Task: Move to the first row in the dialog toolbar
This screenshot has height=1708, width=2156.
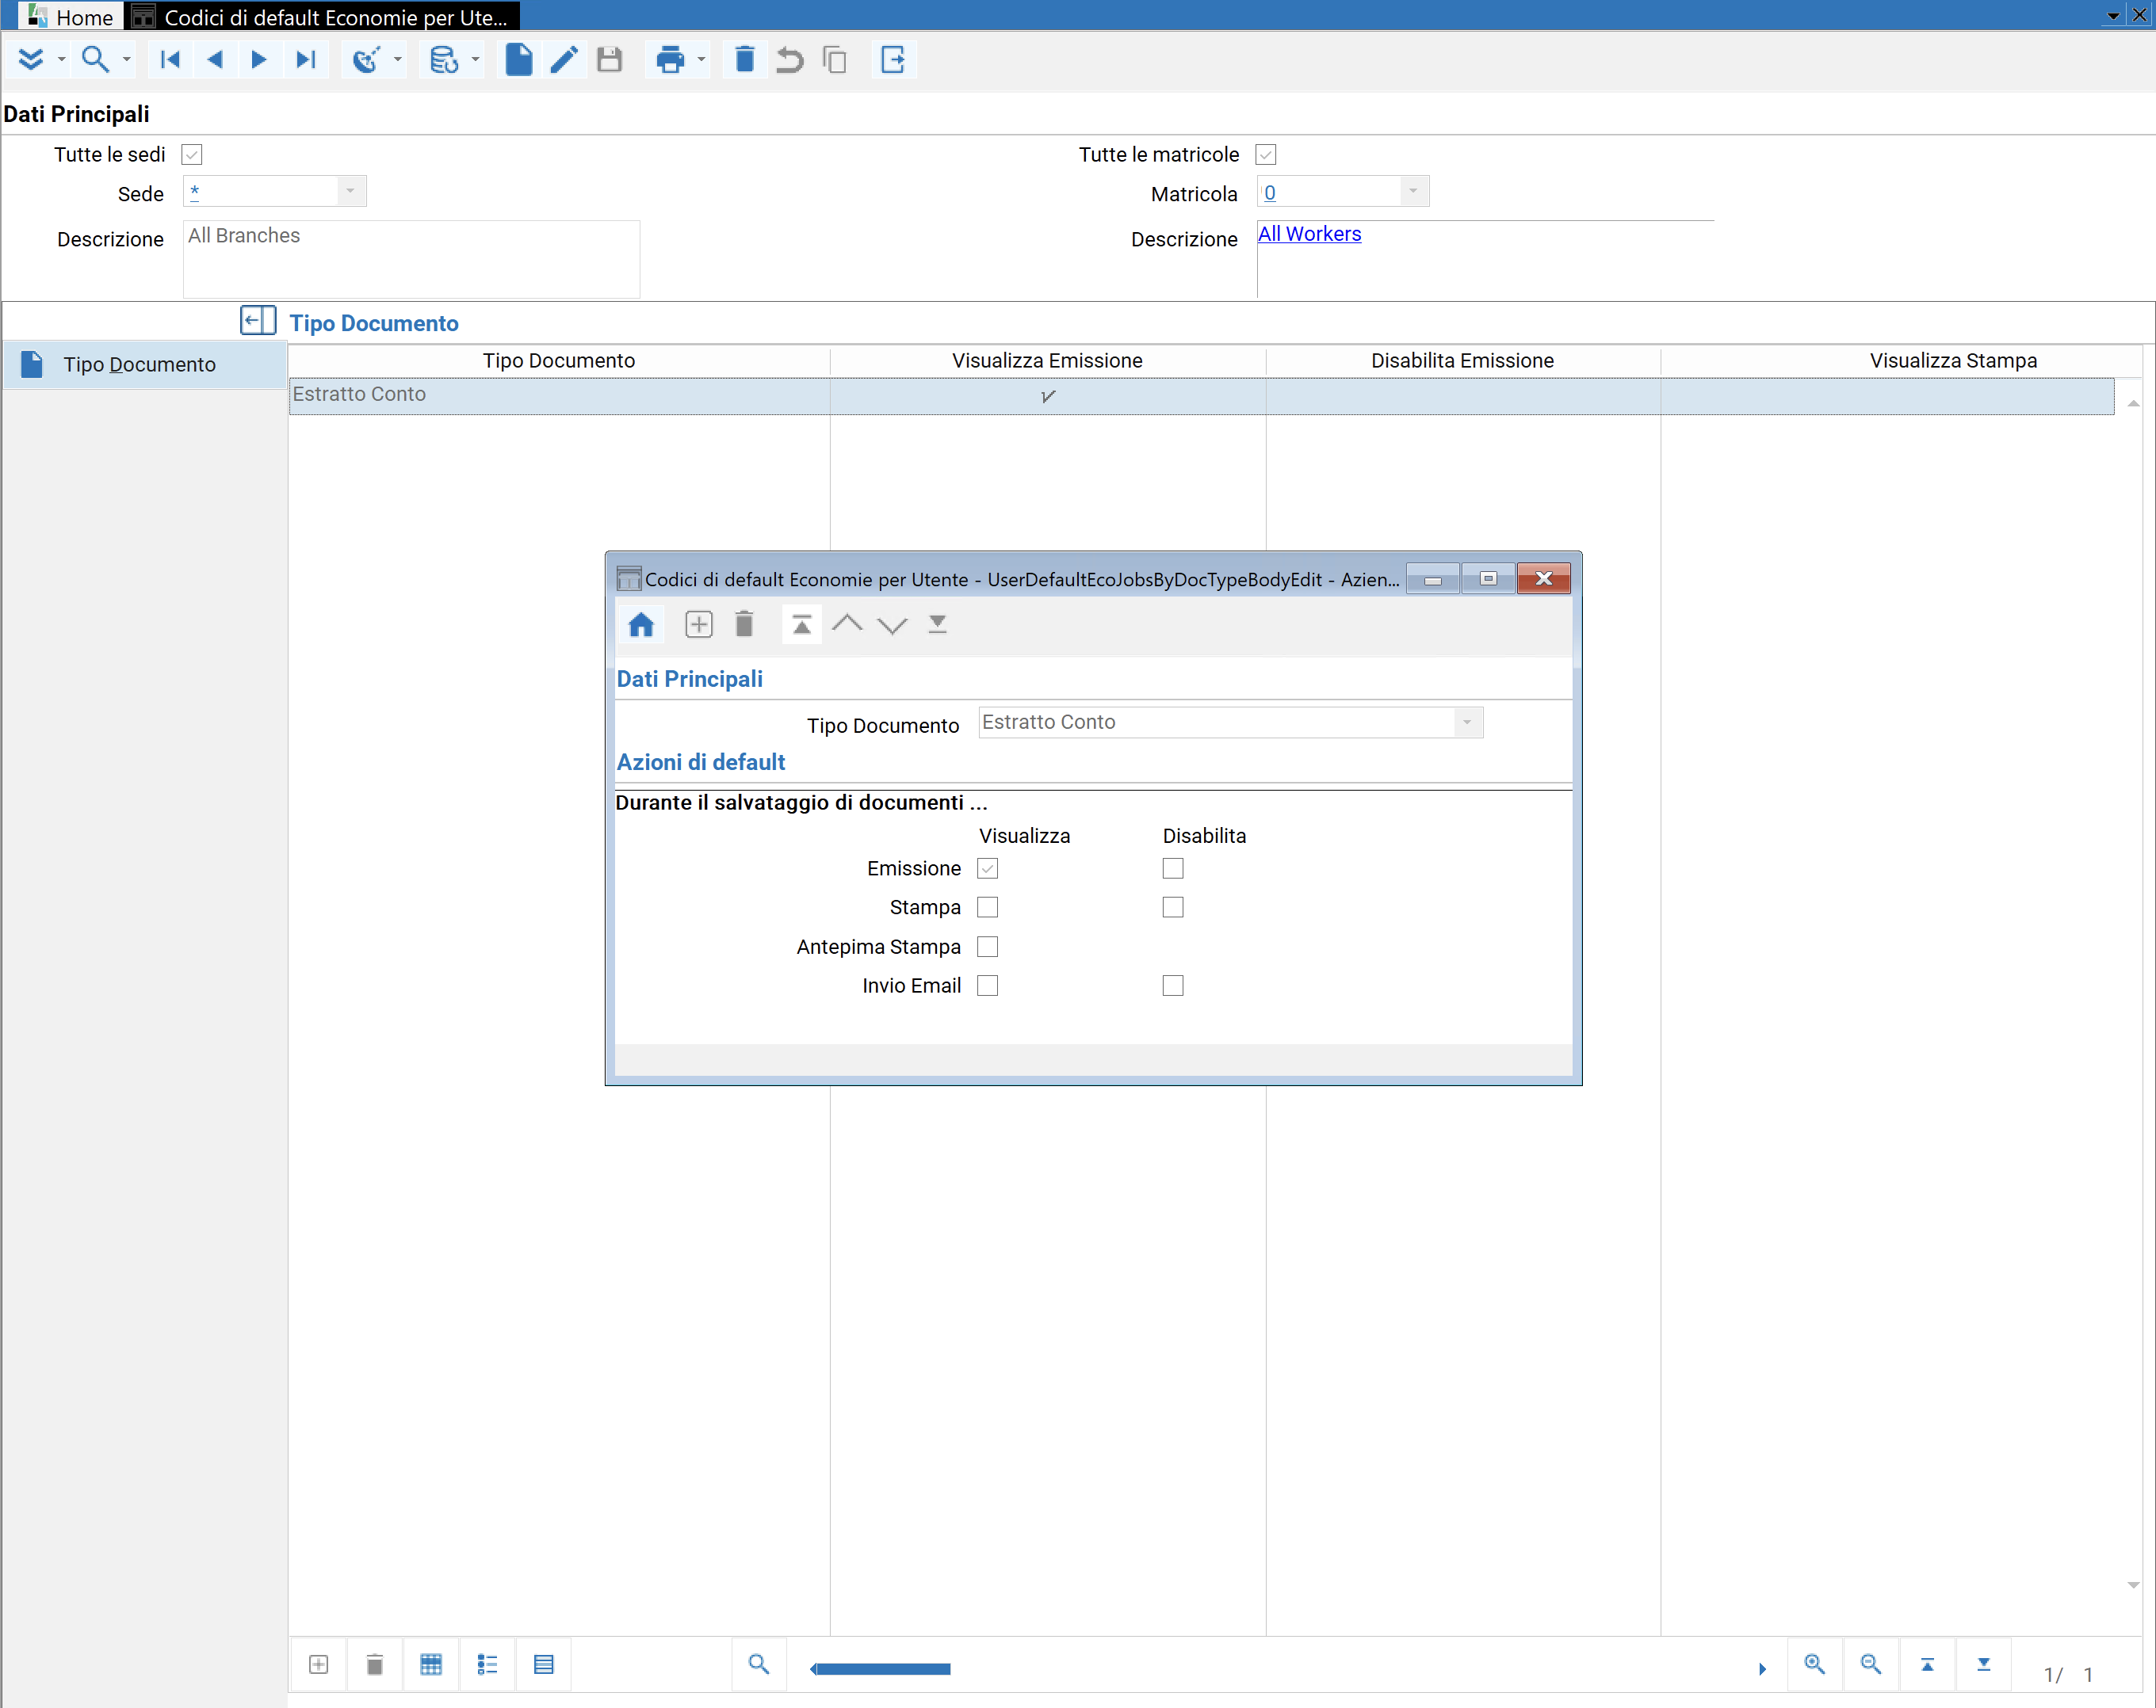Action: (x=801, y=624)
